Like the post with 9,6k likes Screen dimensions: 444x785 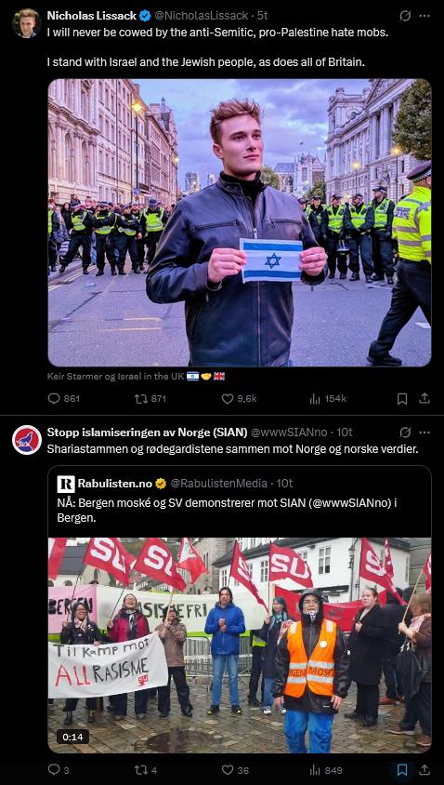click(239, 398)
